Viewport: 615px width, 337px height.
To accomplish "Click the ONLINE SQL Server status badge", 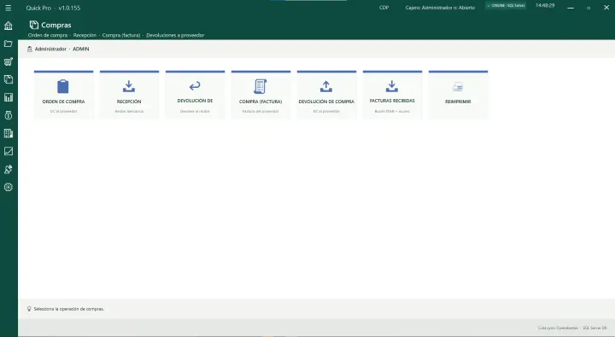I will coord(506,6).
